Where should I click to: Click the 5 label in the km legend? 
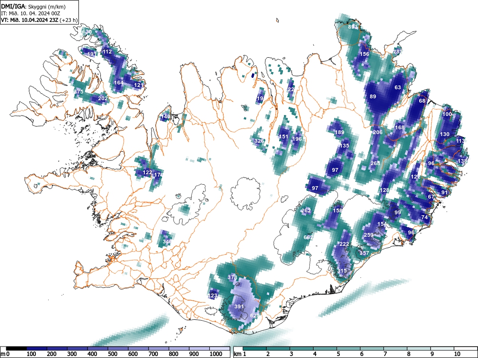click(338, 354)
